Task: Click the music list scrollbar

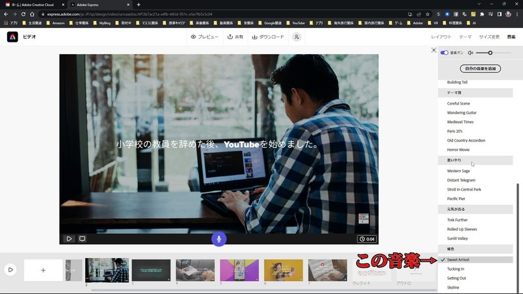Action: pos(518,238)
